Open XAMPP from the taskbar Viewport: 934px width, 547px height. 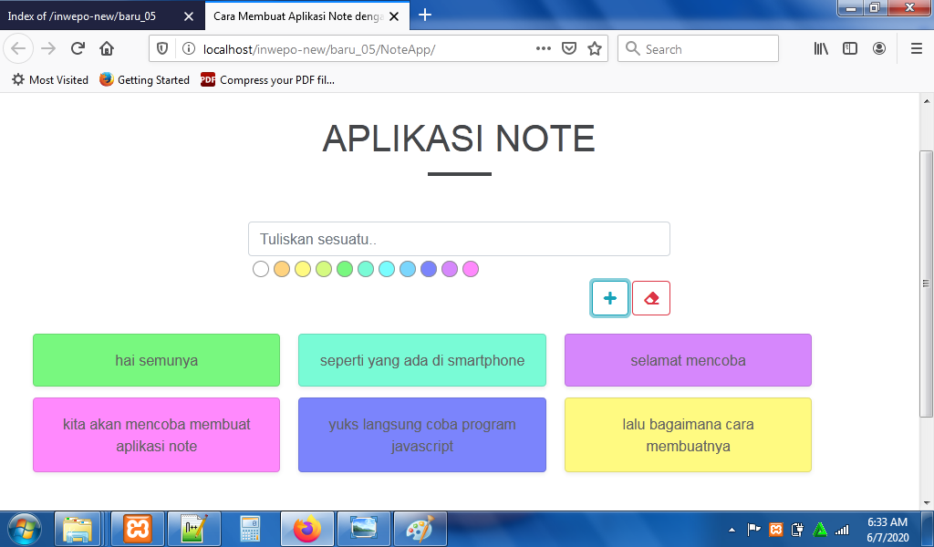139,529
